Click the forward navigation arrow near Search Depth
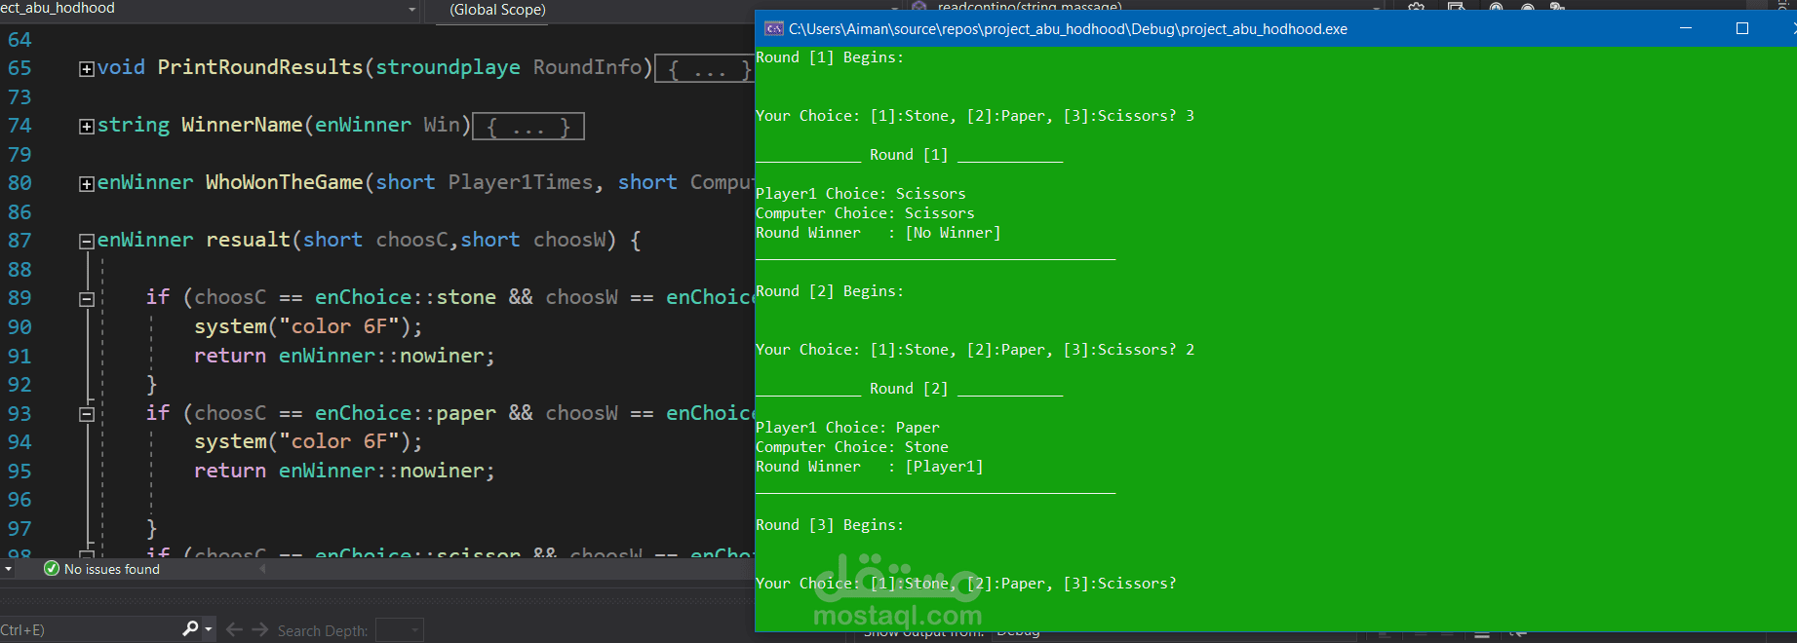Viewport: 1797px width, 643px height. point(259,630)
